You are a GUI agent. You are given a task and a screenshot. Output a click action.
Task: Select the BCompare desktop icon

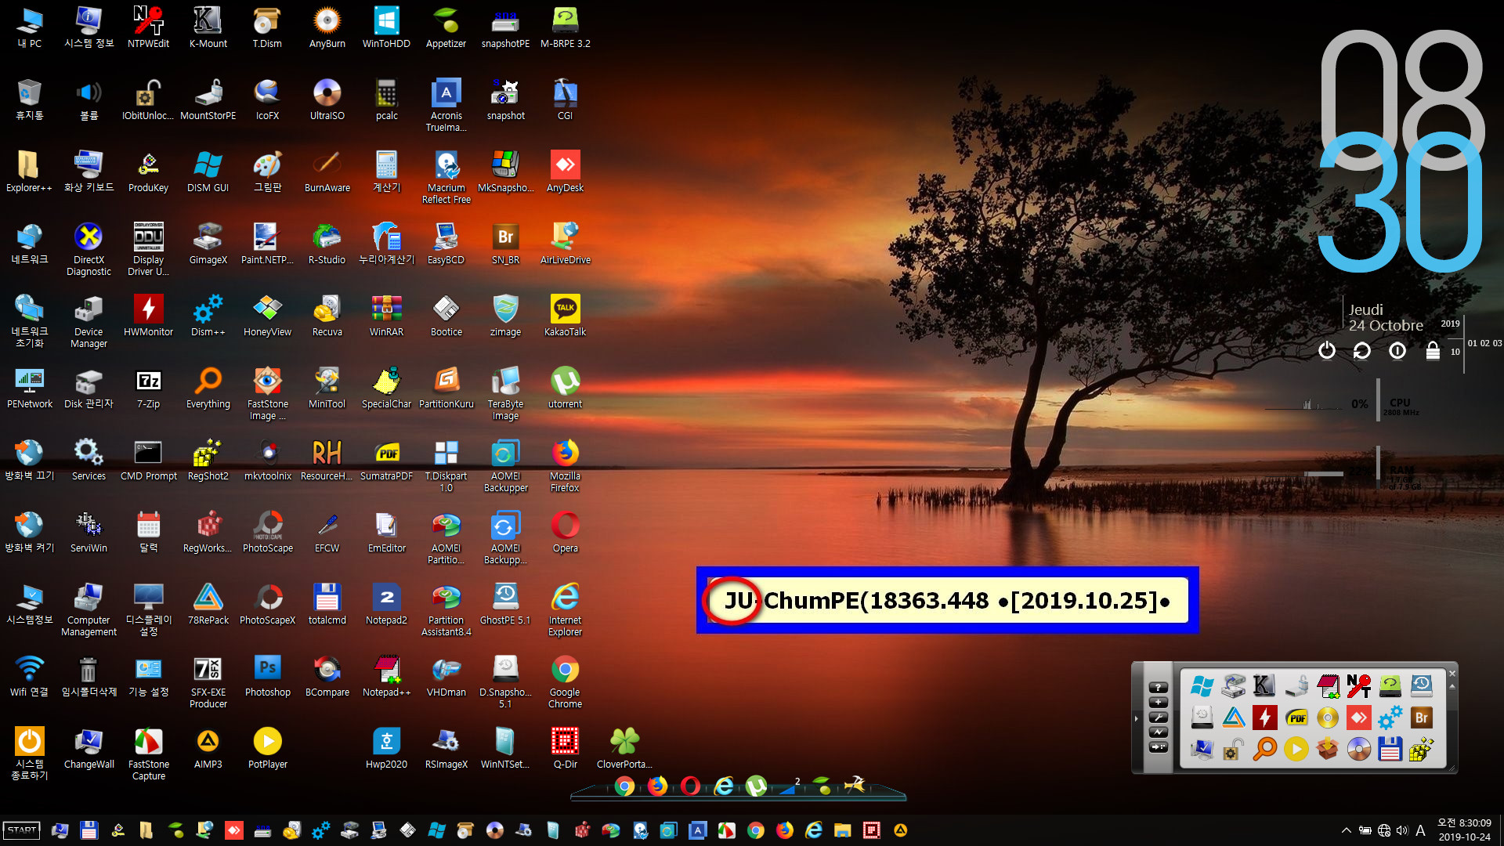[x=327, y=676]
